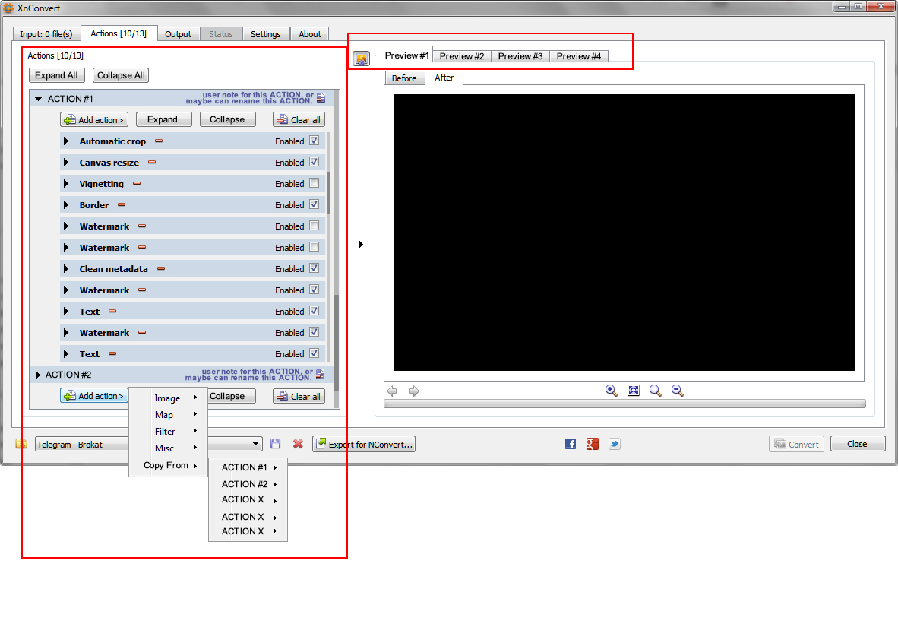Click the next image arrow
Image resolution: width=898 pixels, height=624 pixels.
415,391
